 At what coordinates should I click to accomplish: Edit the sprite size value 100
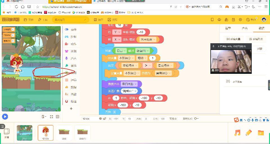tap(162, 118)
